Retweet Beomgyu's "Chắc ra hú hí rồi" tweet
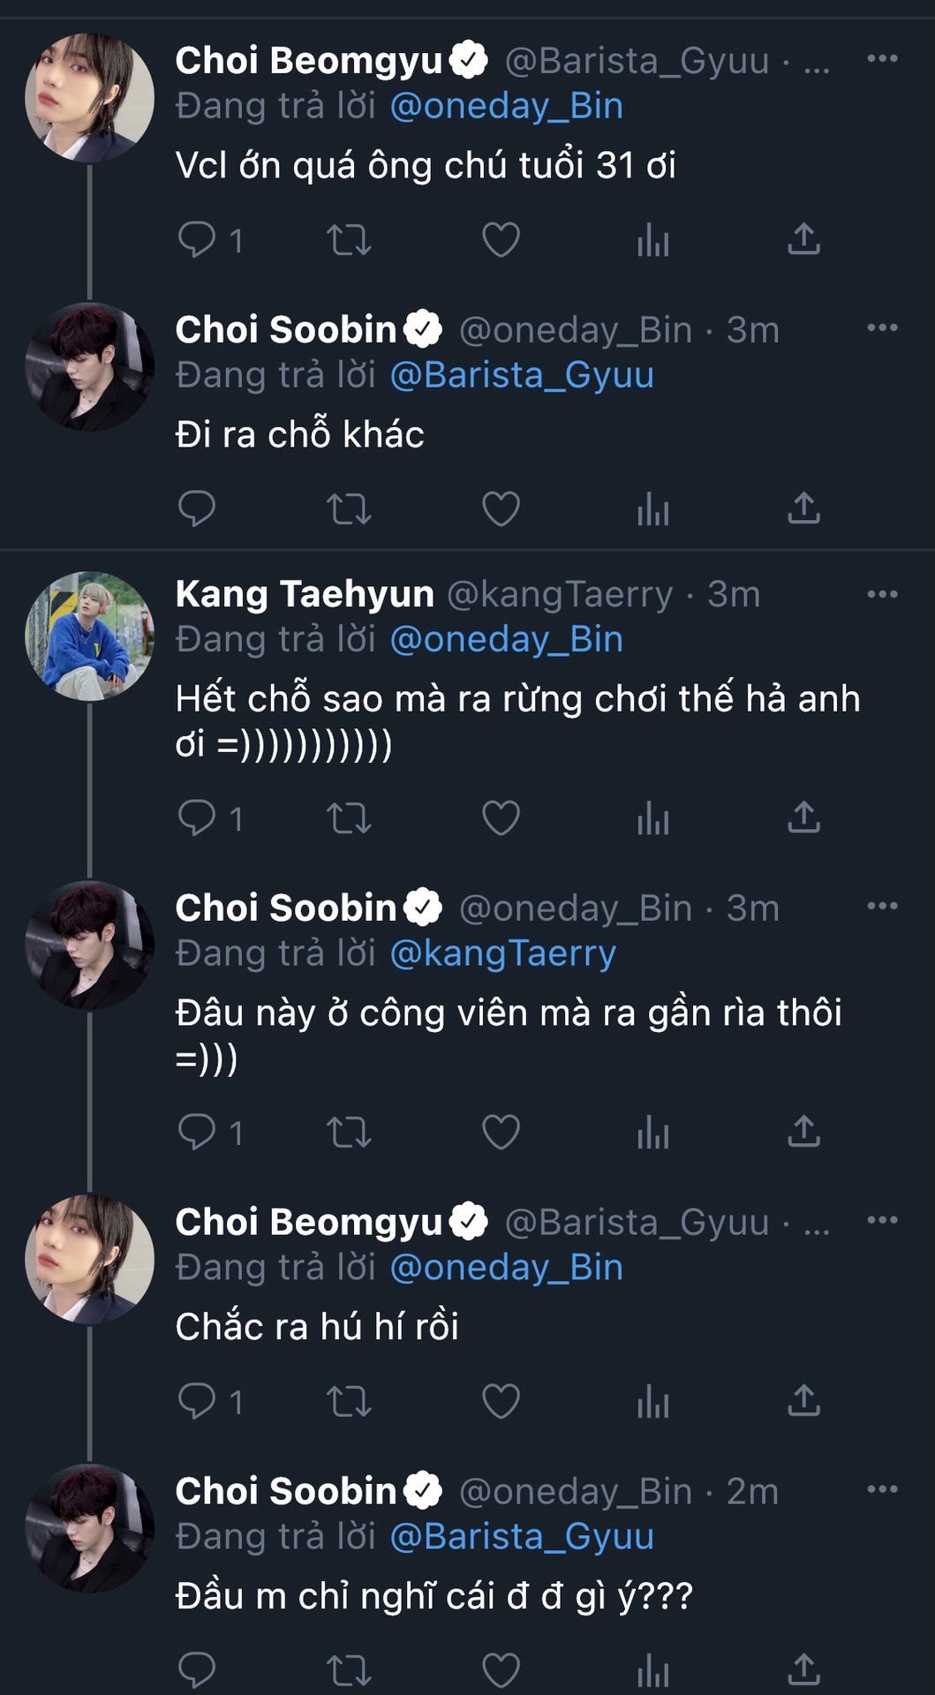 click(349, 1401)
